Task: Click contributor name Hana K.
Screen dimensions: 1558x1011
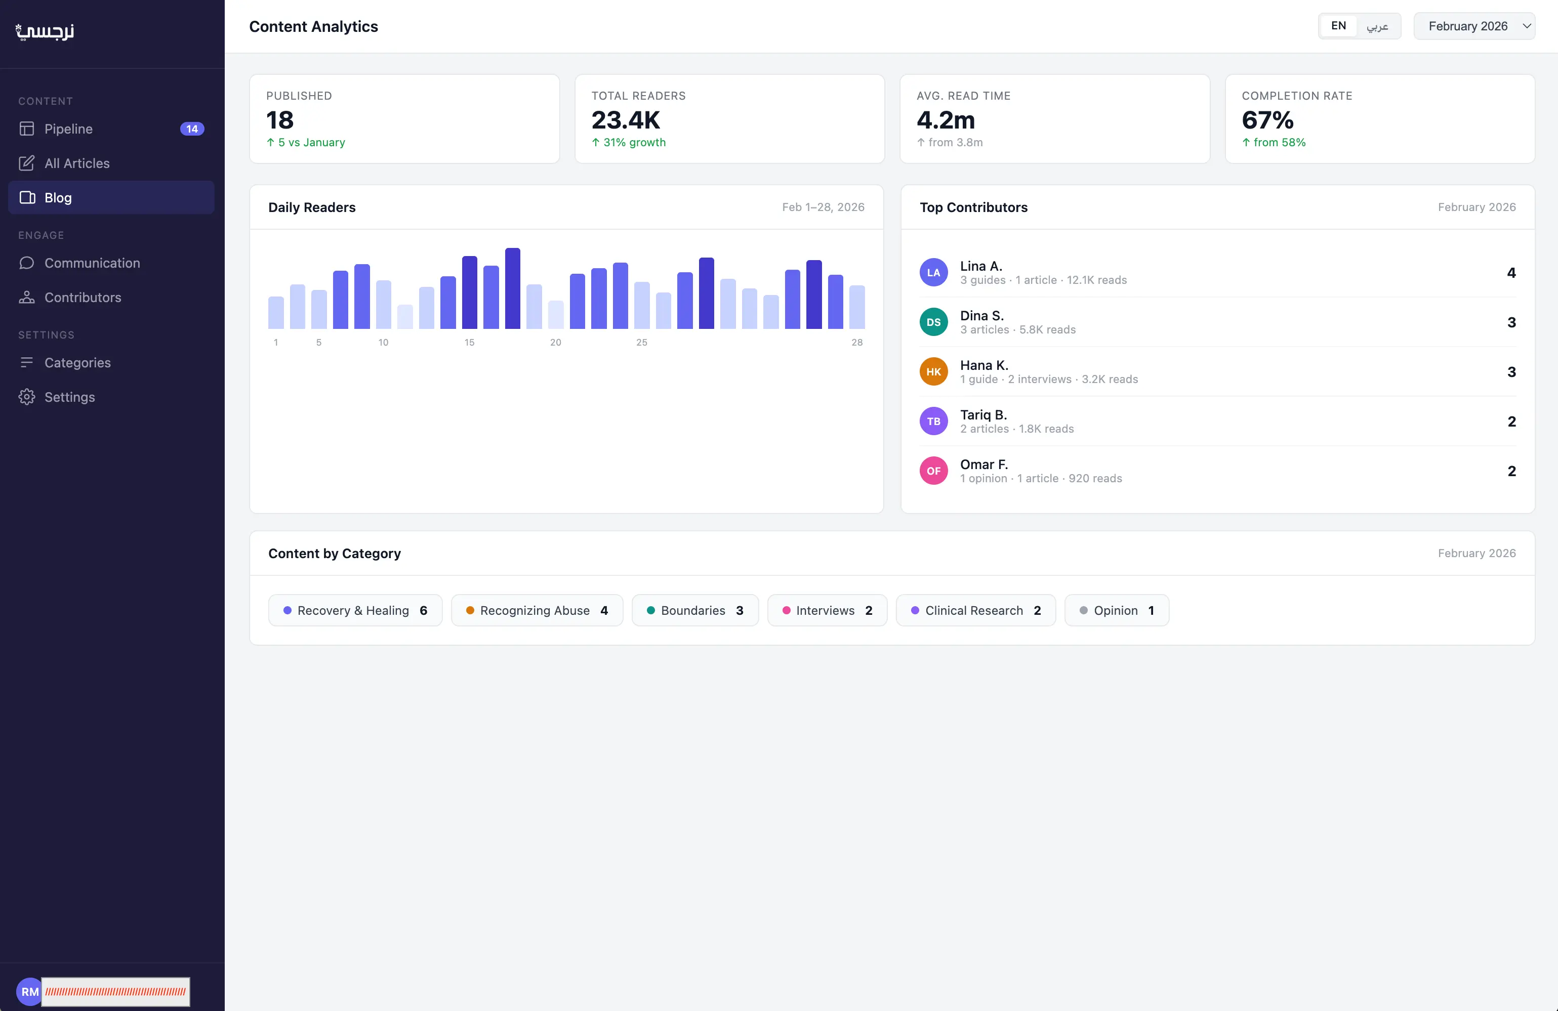Action: click(984, 365)
